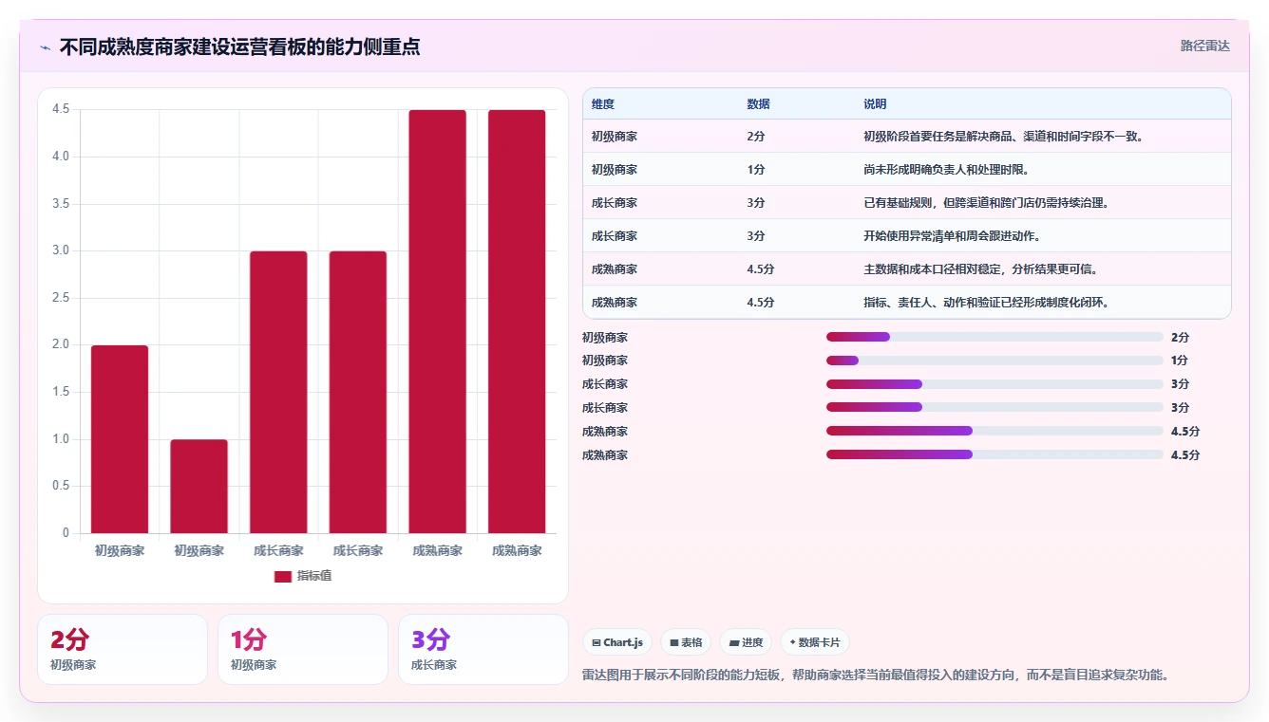Viewport: 1269px width, 722px height.
Task: Open the 1分 初级商家 summary card
Action: tap(303, 650)
